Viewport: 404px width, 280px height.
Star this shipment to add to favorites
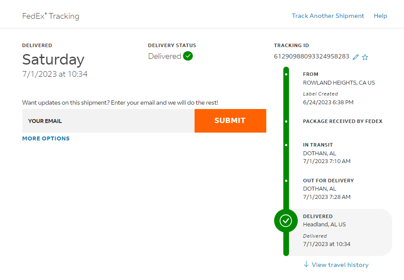click(365, 57)
